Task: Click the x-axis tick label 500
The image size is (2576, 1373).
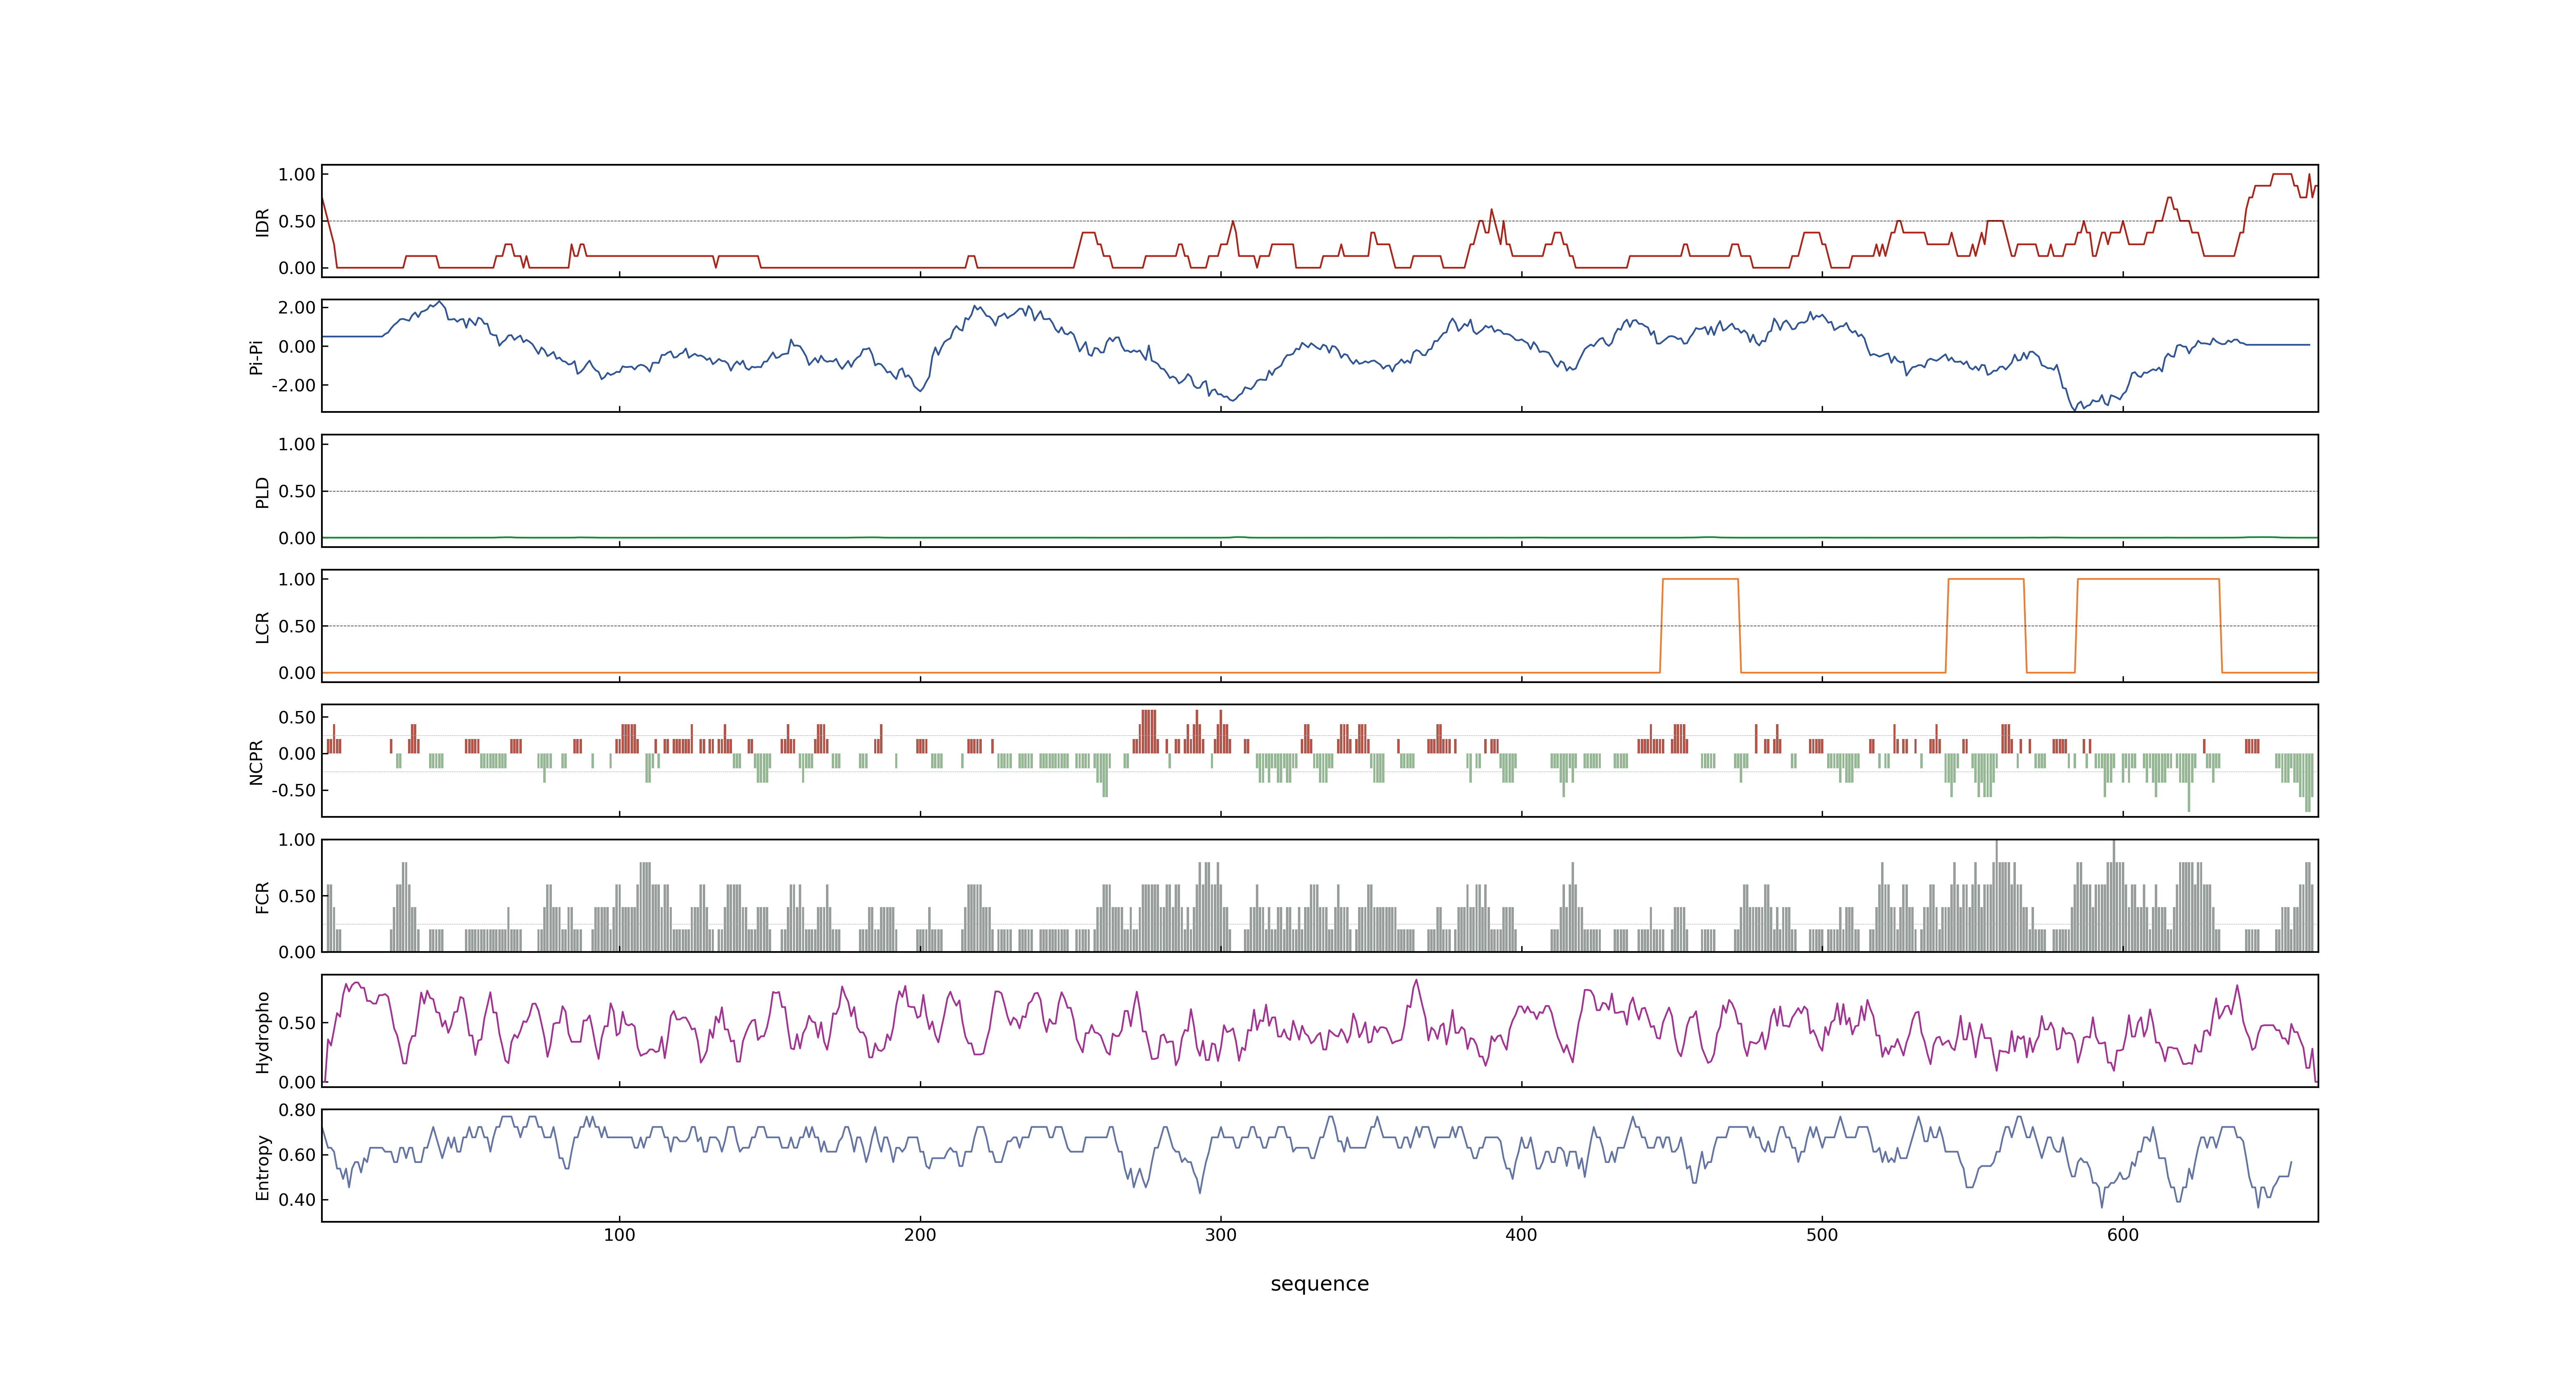Action: (x=1822, y=1235)
